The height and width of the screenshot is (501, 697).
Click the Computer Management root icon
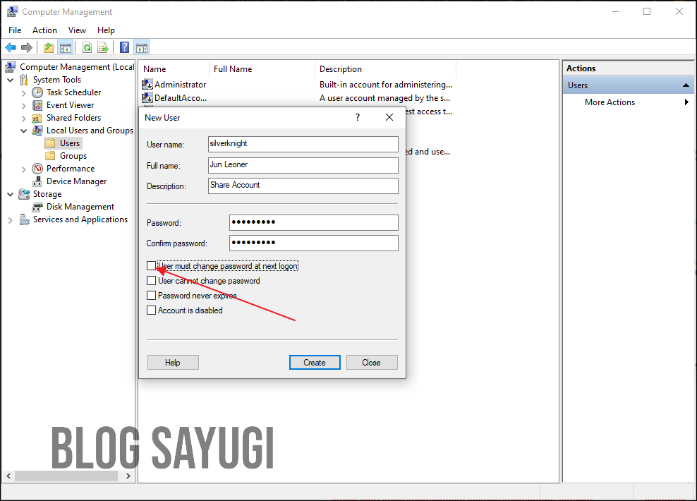(11, 67)
